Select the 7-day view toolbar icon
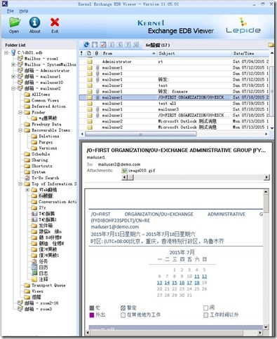The height and width of the screenshot is (339, 277). [128, 45]
